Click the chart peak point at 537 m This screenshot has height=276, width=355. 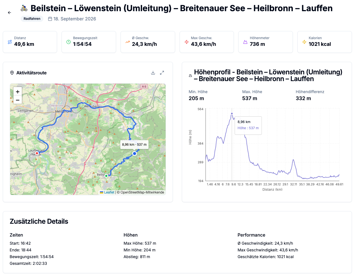point(232,114)
